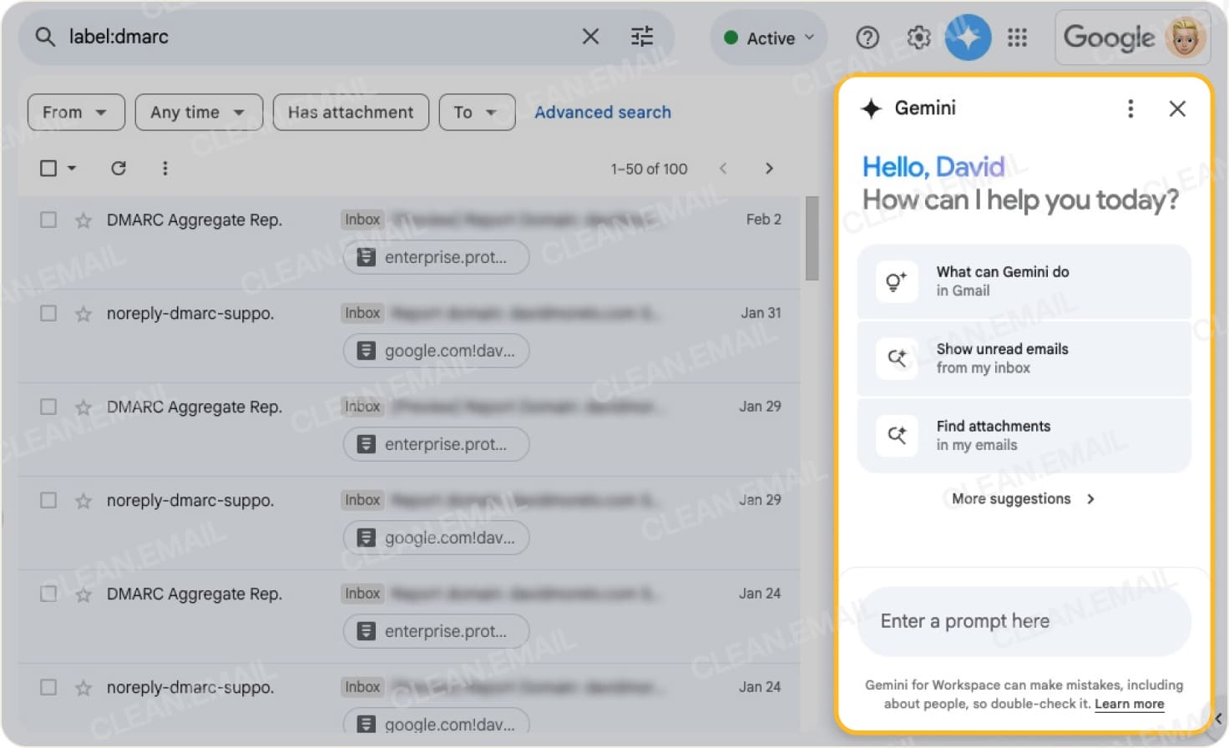The image size is (1229, 748).
Task: Star the first DMARC Aggregate Rep email
Action: click(x=83, y=220)
